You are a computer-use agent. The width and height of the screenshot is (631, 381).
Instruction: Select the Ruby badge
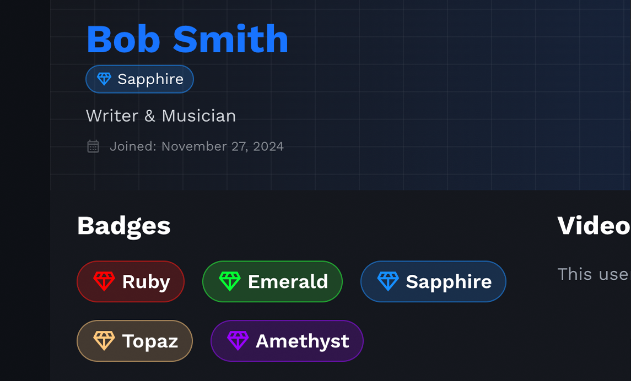131,281
